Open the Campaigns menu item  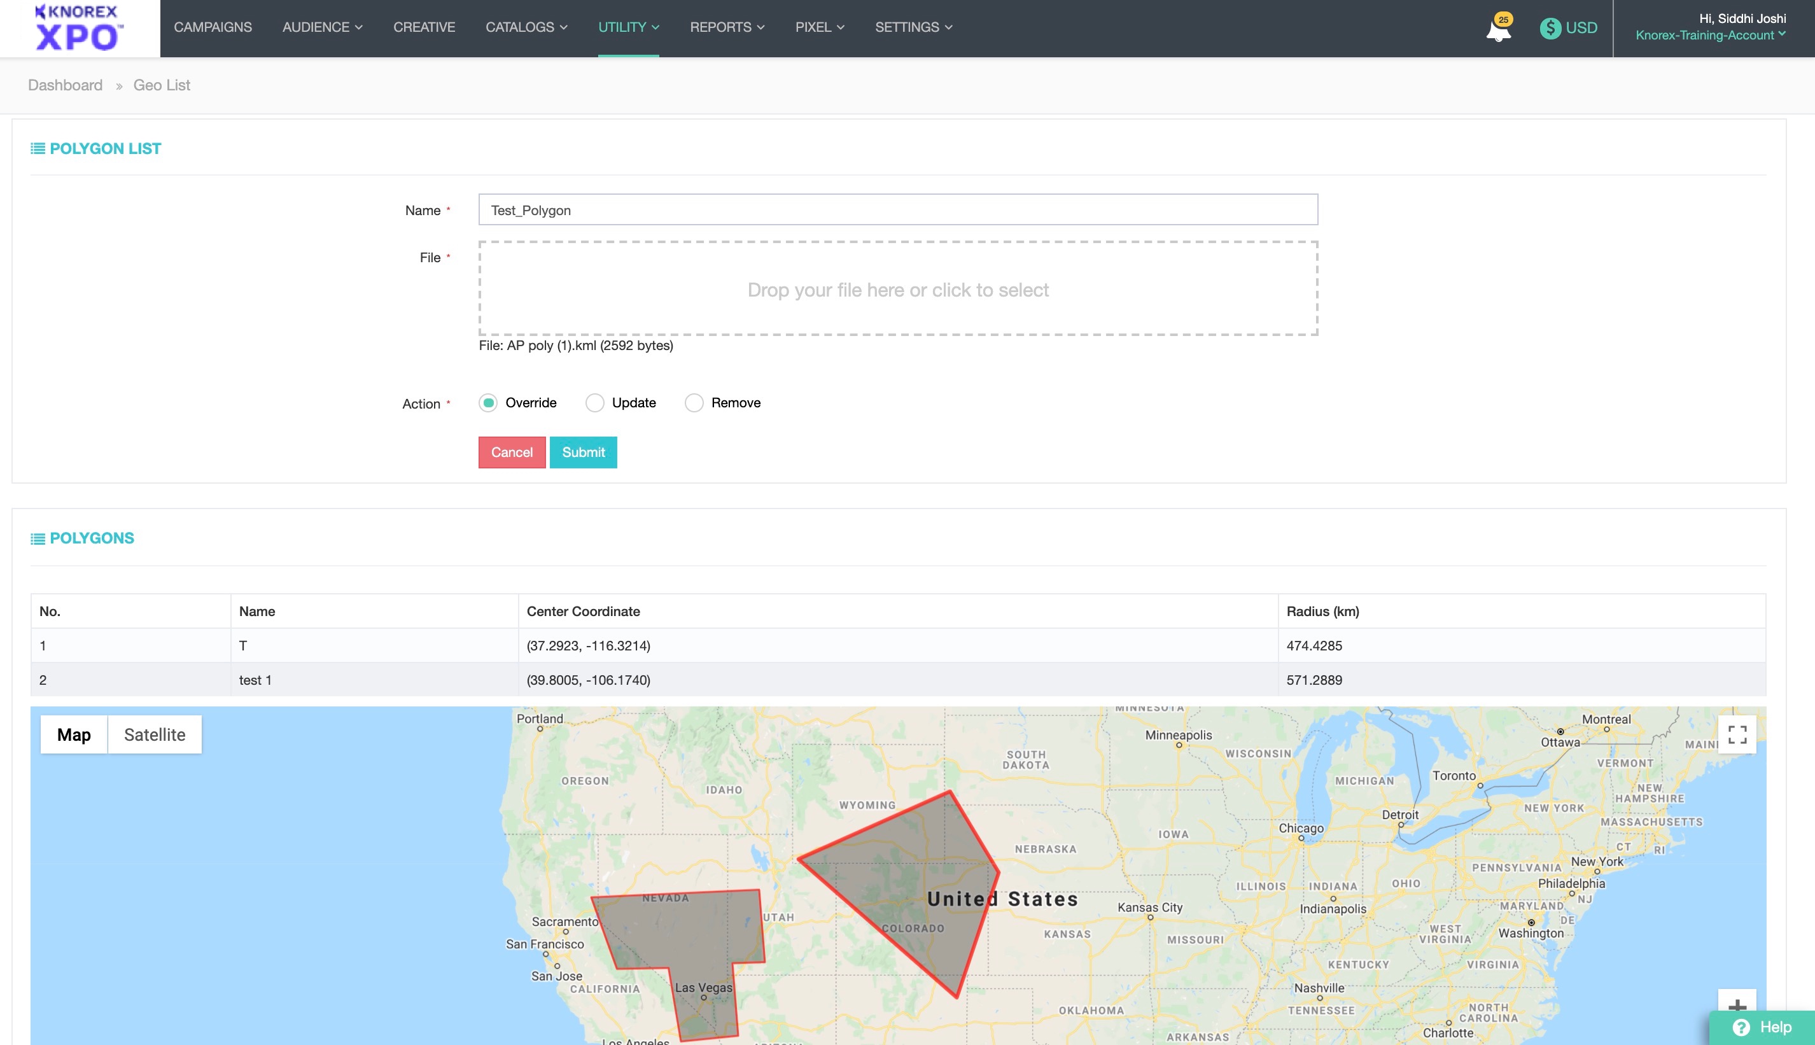(213, 27)
